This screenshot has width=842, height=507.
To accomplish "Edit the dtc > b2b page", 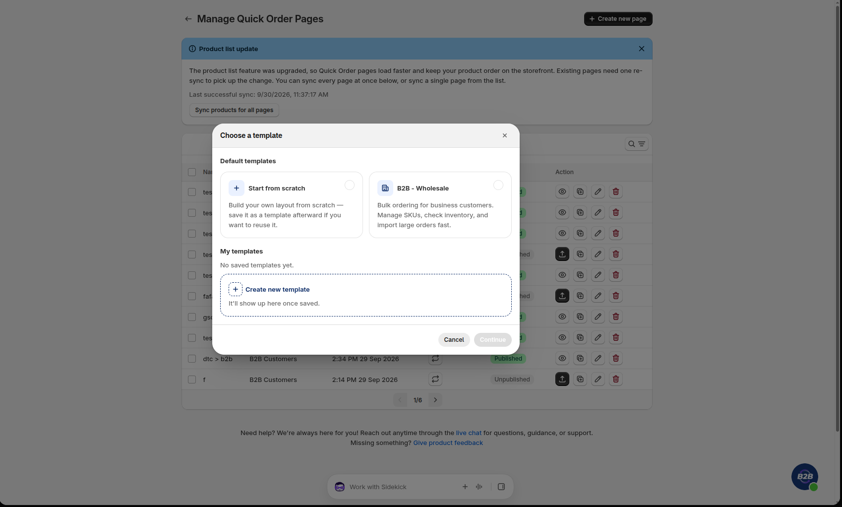I will pyautogui.click(x=598, y=358).
